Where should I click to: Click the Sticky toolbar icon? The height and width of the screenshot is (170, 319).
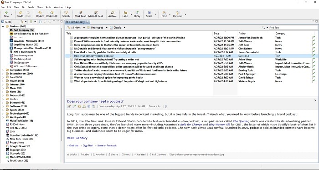coord(137,14)
